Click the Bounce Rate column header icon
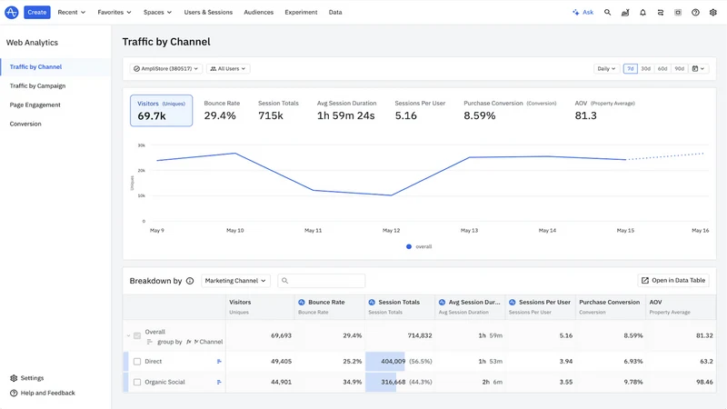Screen dimensions: 727x409 tap(302, 302)
